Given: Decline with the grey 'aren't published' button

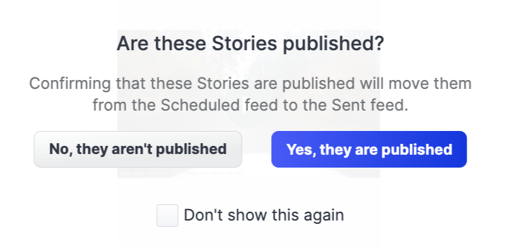Looking at the screenshot, I should coord(138,149).
